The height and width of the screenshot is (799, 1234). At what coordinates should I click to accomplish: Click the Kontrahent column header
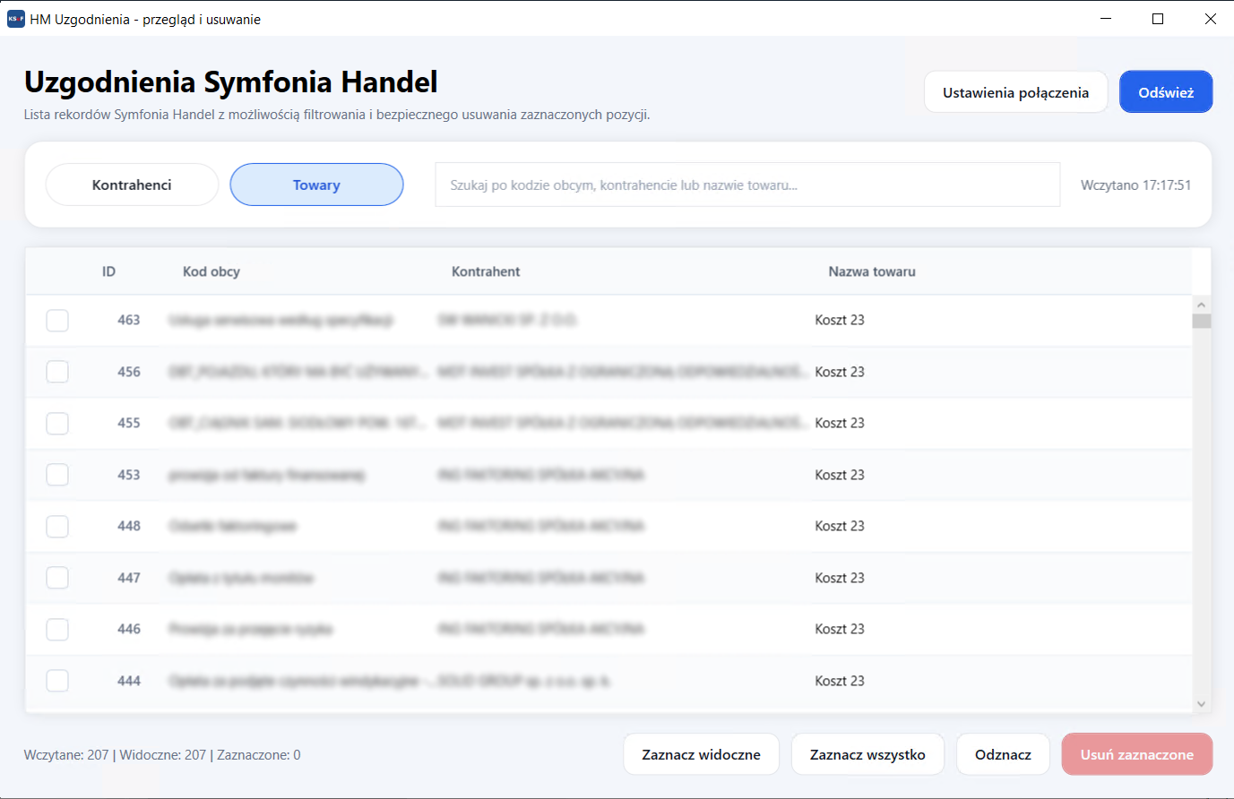click(x=486, y=271)
